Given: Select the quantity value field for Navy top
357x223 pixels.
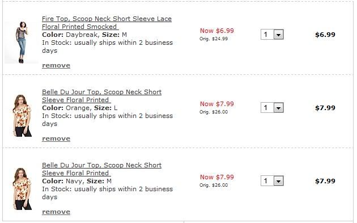Looking at the screenshot, I should pos(267,181).
